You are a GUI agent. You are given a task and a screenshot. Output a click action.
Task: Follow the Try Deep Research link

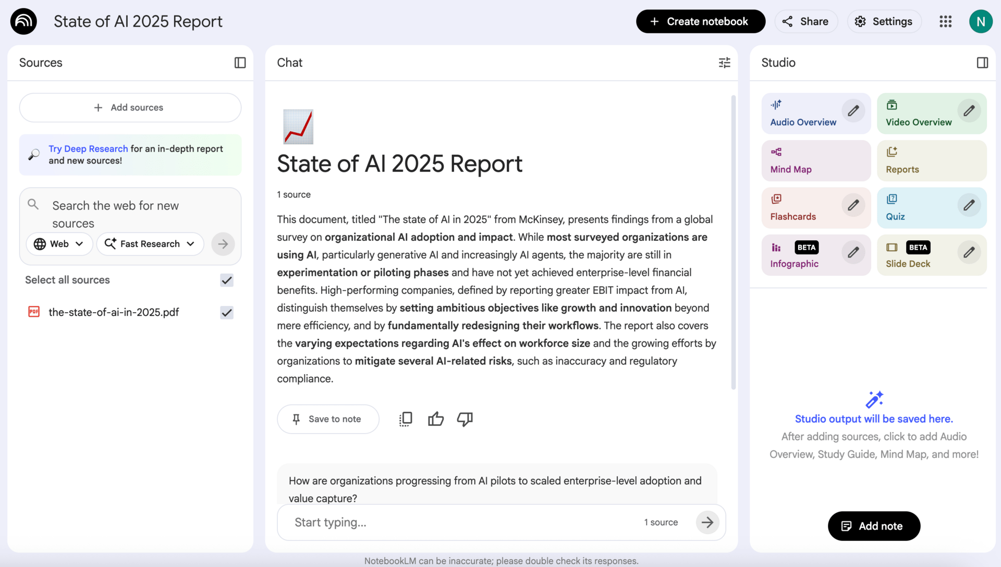88,149
